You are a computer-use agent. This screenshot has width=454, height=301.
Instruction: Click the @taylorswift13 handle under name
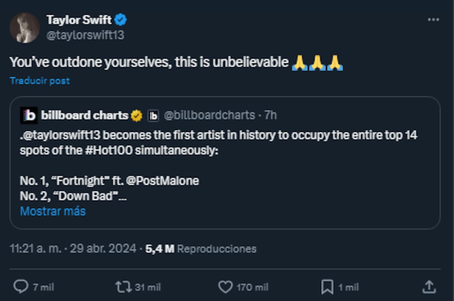[x=85, y=35]
